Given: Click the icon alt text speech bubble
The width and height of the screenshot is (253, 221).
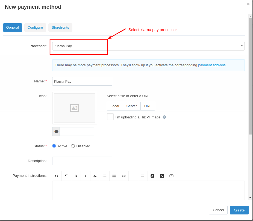Looking at the screenshot, I should point(56,132).
